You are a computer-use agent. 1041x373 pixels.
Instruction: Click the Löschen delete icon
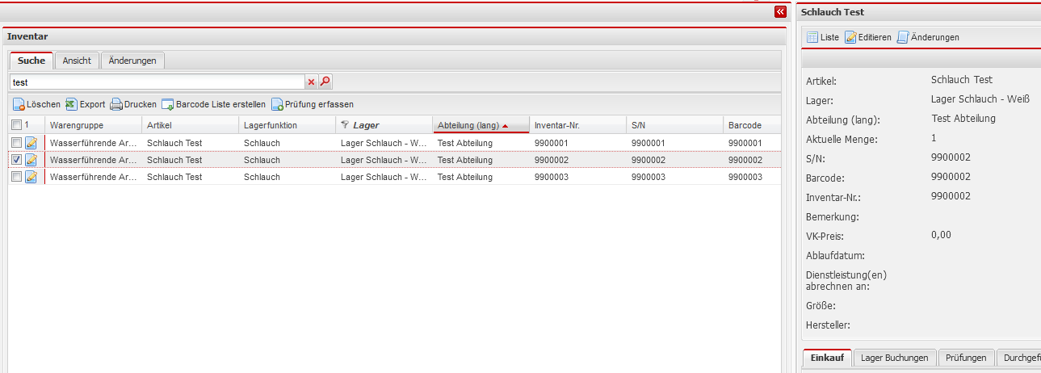click(19, 104)
